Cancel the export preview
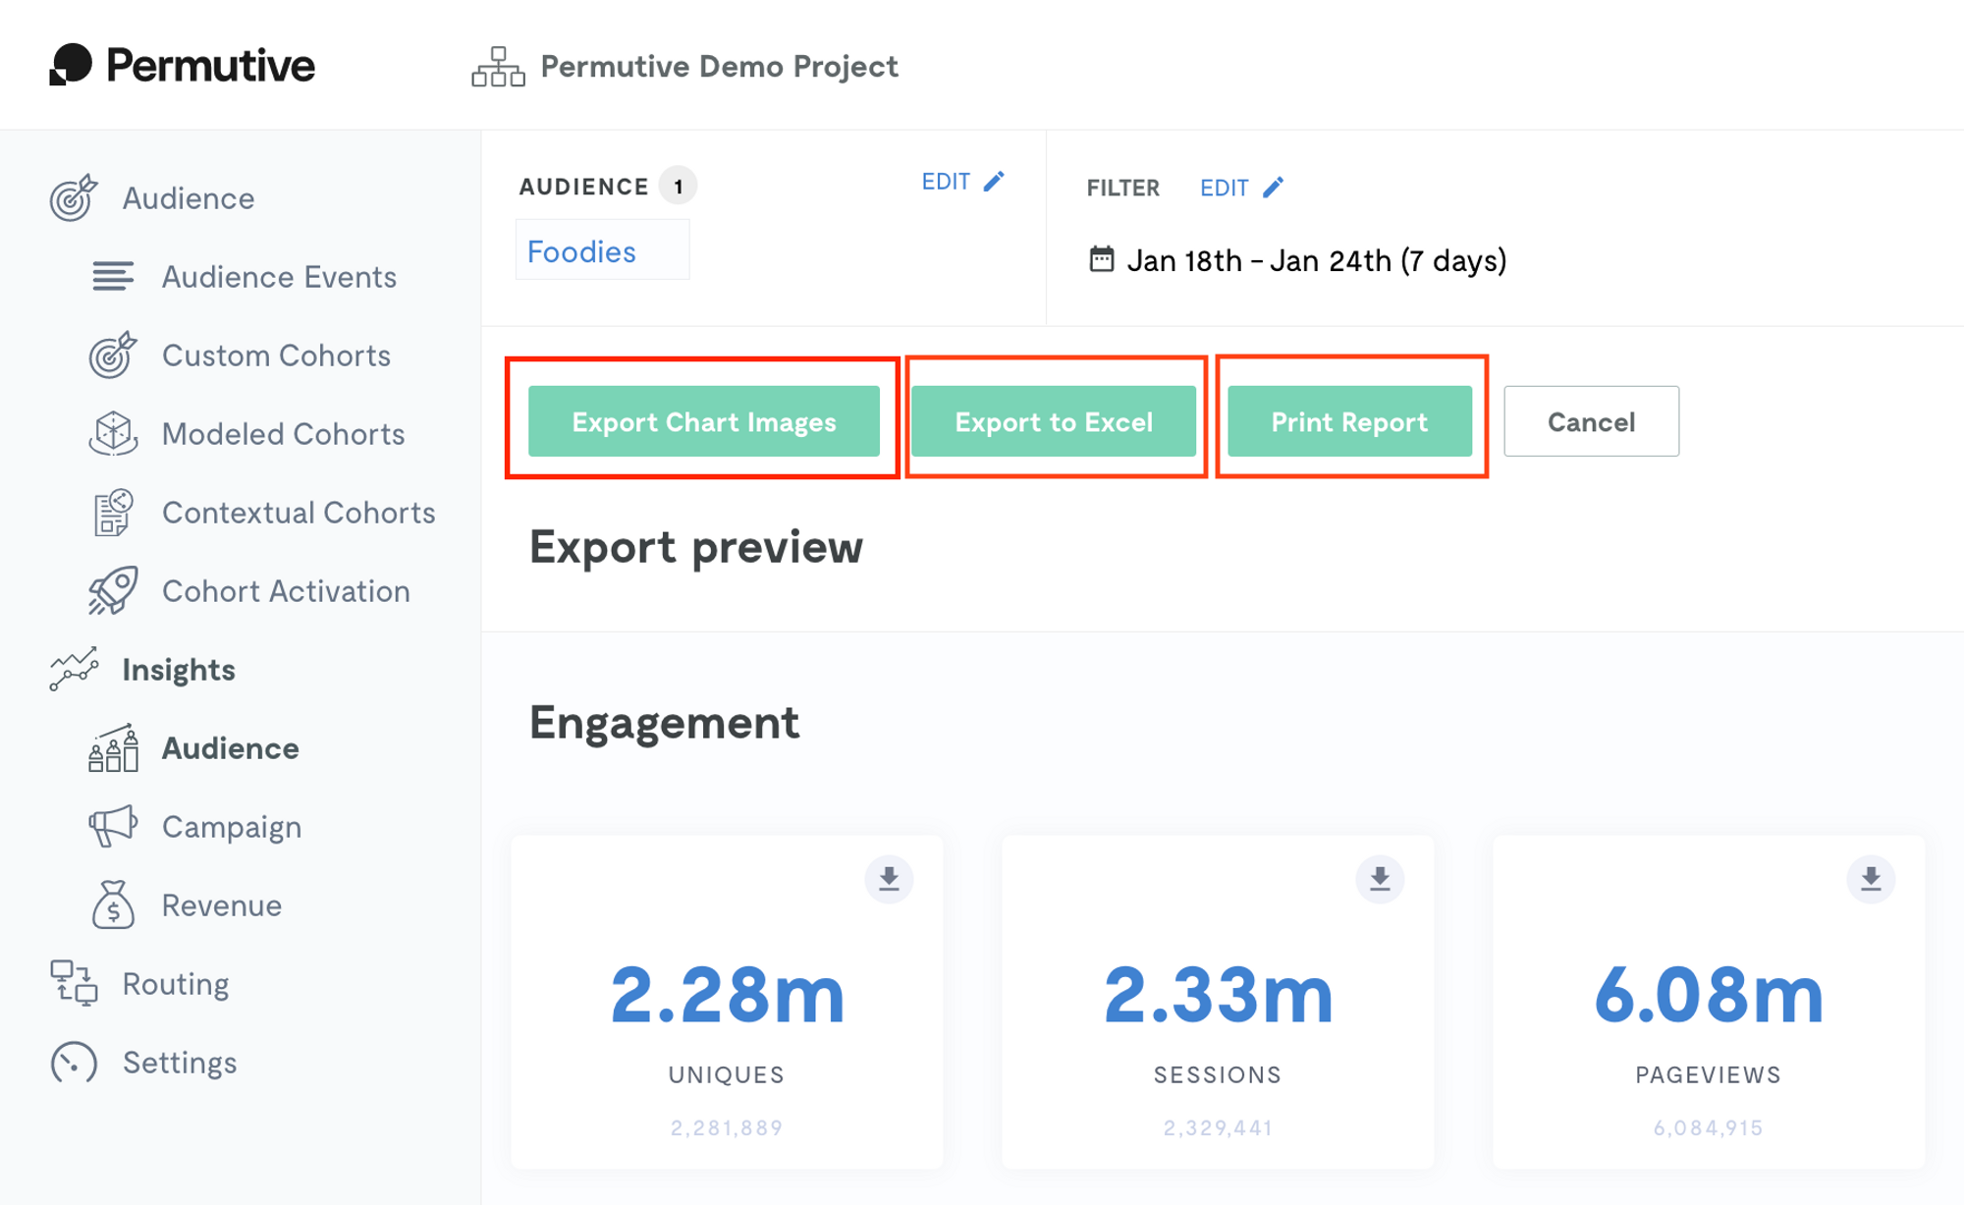 1591,421
